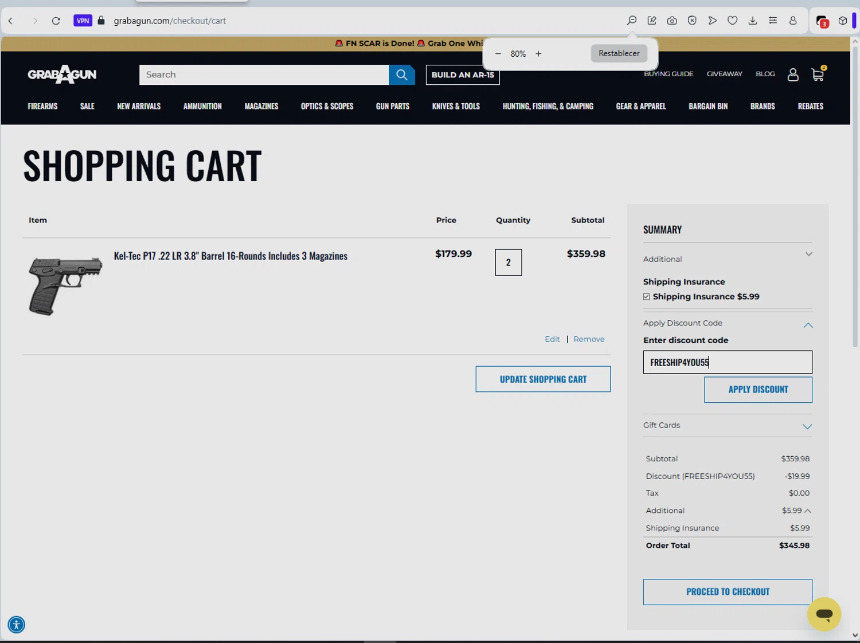Open the REBATES menu

pos(811,106)
